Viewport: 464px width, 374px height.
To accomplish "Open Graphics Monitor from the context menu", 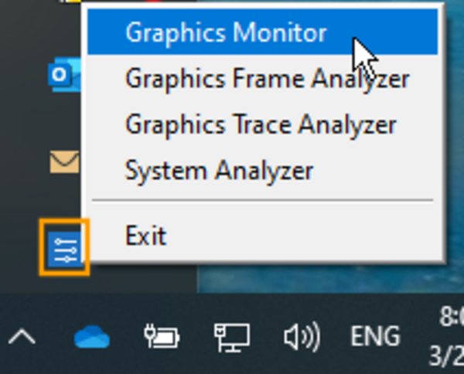I will (226, 33).
